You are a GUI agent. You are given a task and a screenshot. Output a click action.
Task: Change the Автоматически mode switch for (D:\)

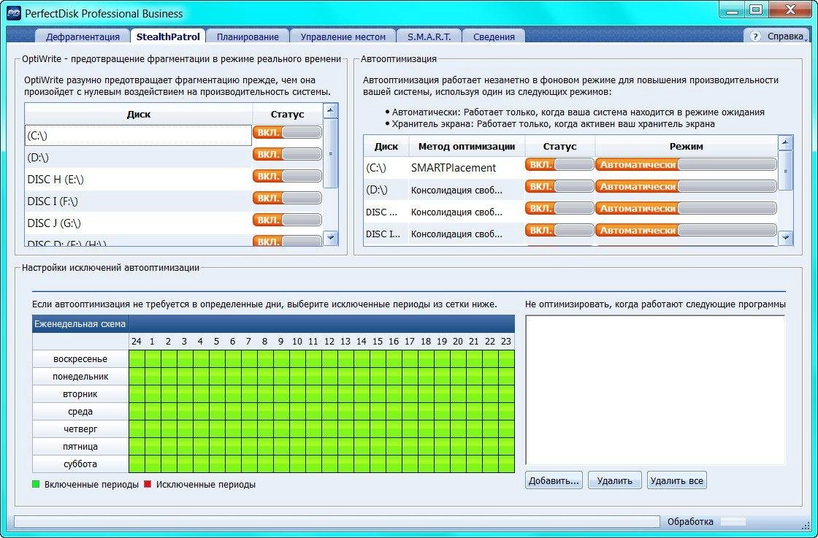point(686,186)
